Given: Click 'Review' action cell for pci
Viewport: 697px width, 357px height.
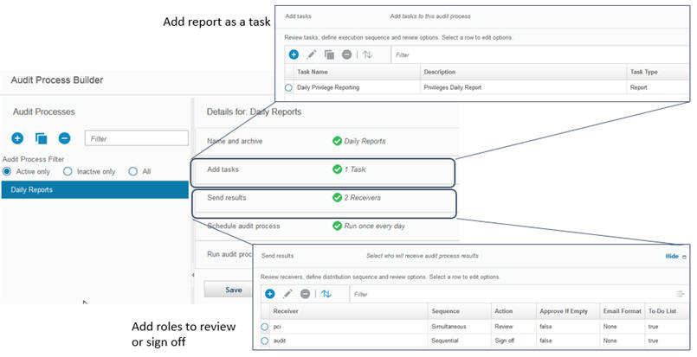Looking at the screenshot, I should (504, 327).
